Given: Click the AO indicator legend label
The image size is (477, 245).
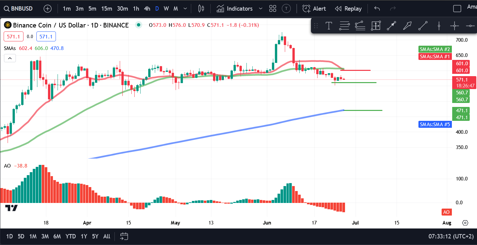Looking at the screenshot, I should pos(7,166).
